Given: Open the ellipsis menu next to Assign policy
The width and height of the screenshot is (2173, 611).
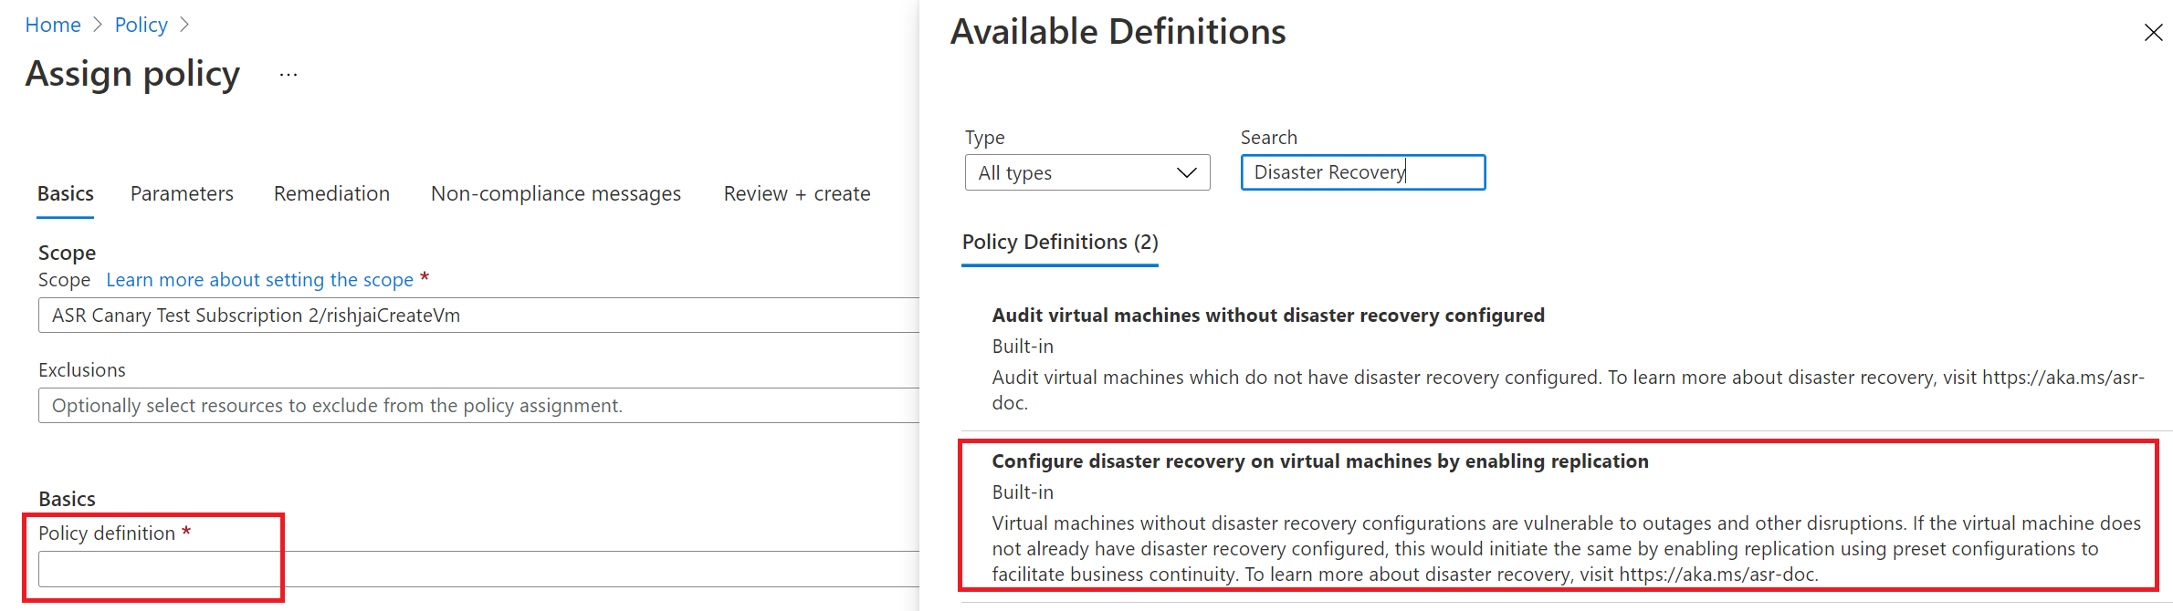Looking at the screenshot, I should coord(289,75).
